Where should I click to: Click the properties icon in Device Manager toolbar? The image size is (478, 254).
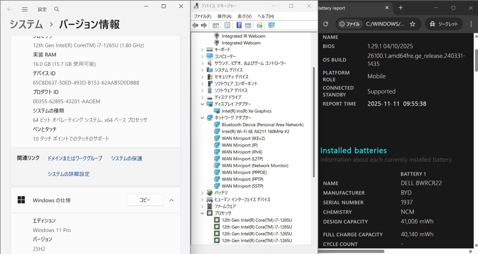pos(227,25)
